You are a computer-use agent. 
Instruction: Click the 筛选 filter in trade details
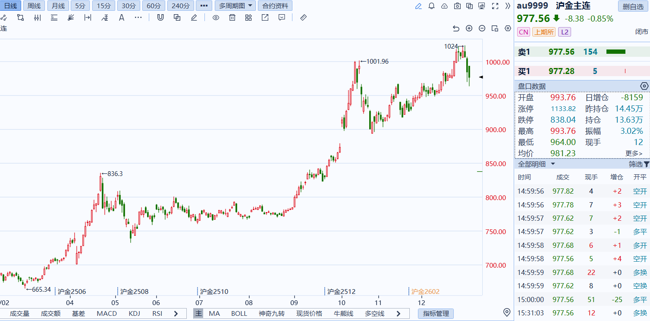pos(638,164)
